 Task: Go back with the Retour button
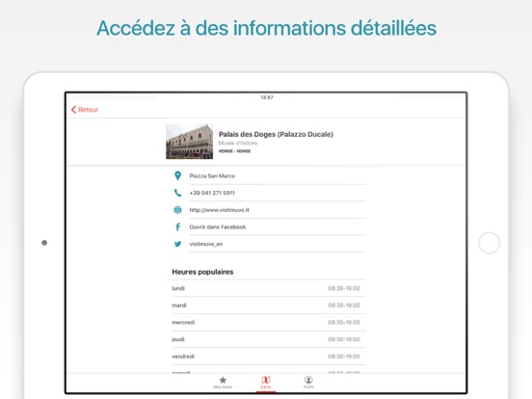tap(85, 110)
